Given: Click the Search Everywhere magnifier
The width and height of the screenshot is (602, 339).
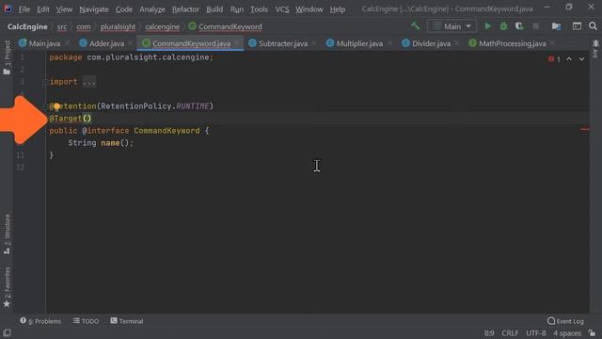Looking at the screenshot, I should coord(593,26).
